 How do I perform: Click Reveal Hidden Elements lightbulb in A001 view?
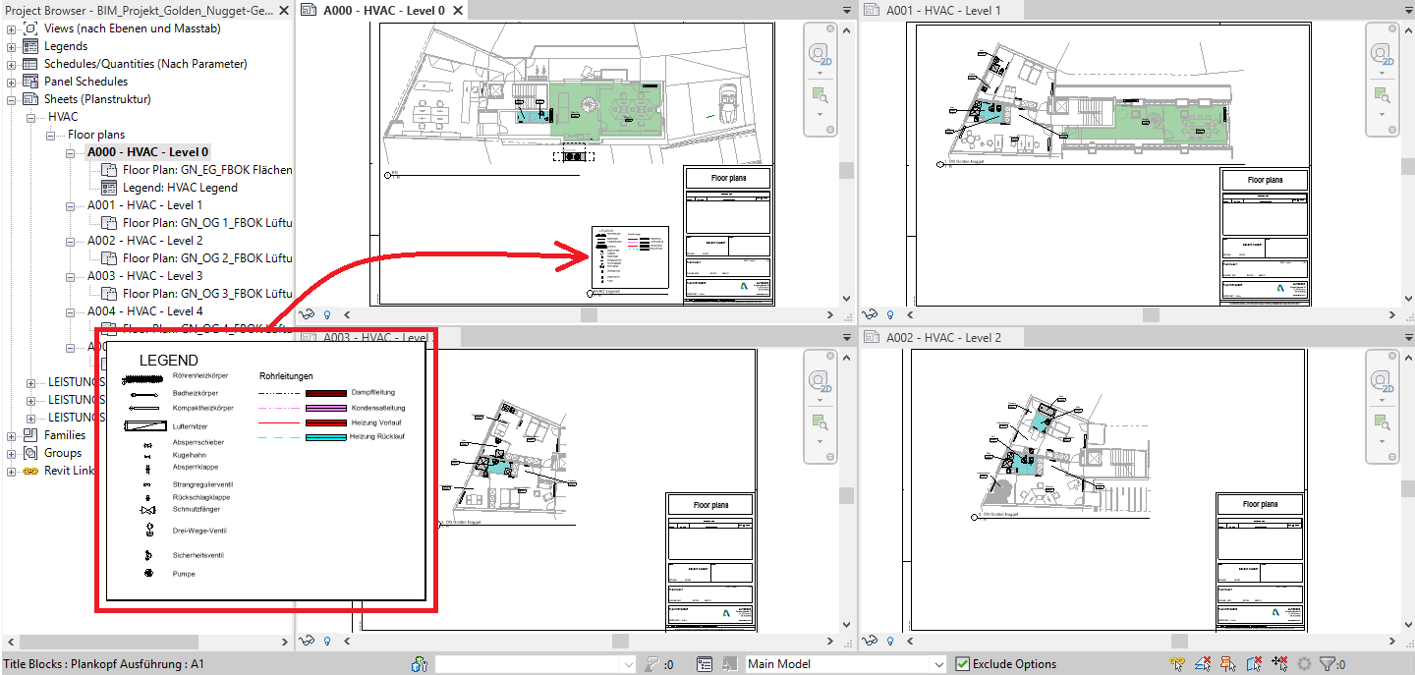pos(889,314)
